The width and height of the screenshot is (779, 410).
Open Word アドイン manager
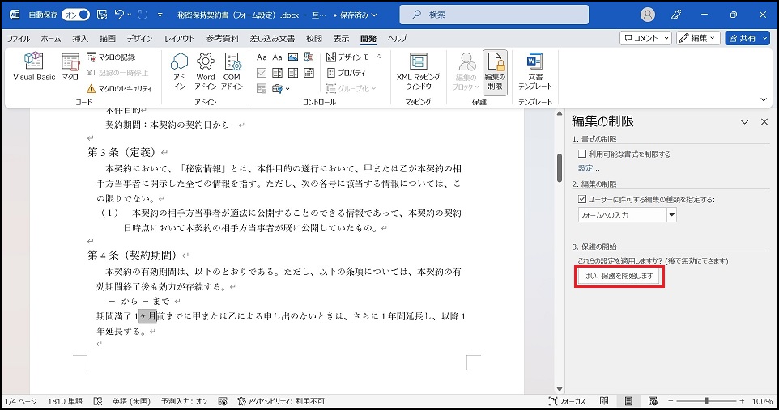pyautogui.click(x=205, y=71)
